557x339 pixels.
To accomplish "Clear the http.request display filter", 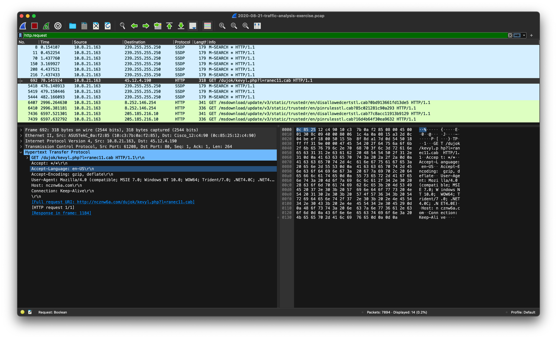I will [510, 35].
